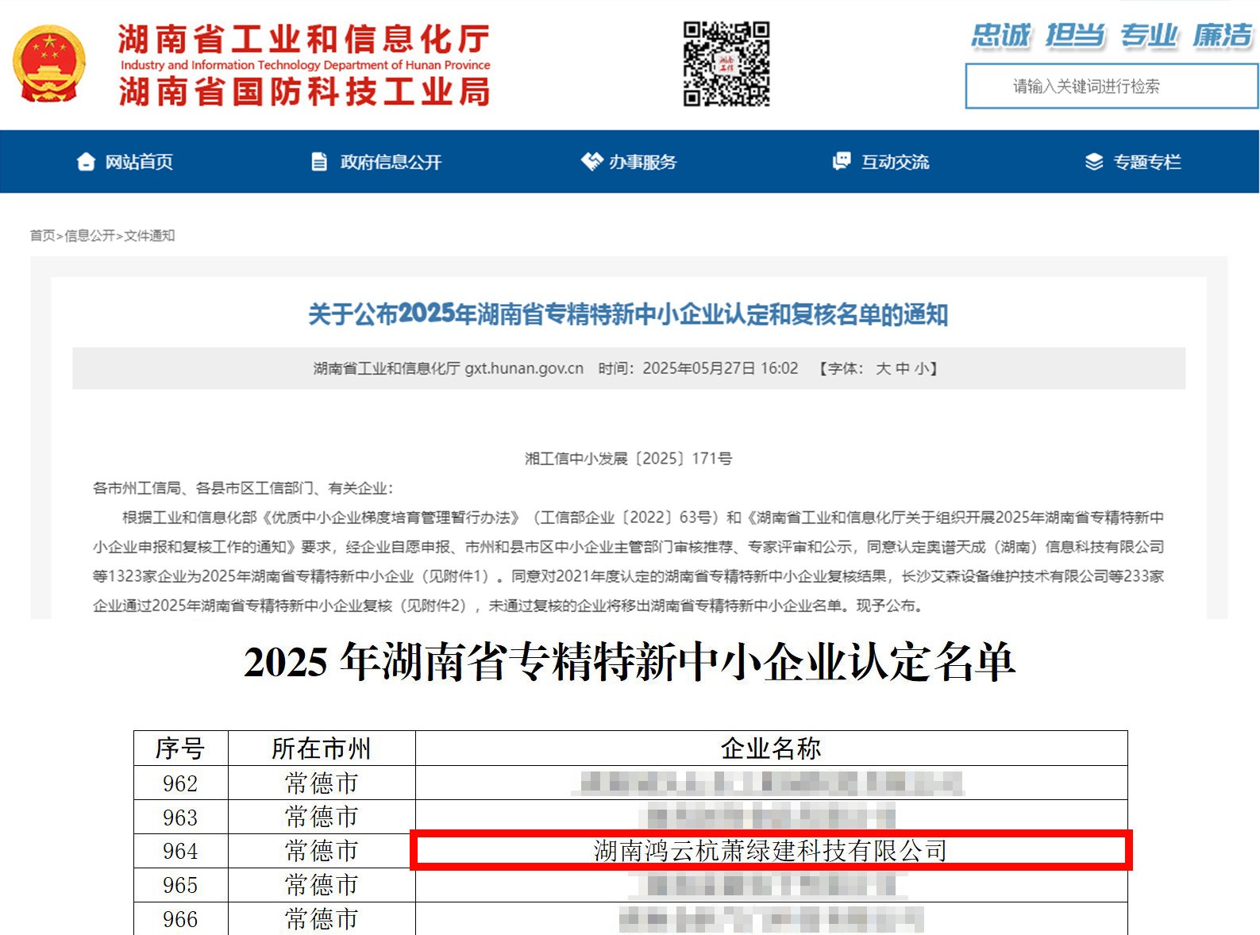Screen dimensions: 1260x935
Task: Select the 互动交流 menu item
Action: 895,162
